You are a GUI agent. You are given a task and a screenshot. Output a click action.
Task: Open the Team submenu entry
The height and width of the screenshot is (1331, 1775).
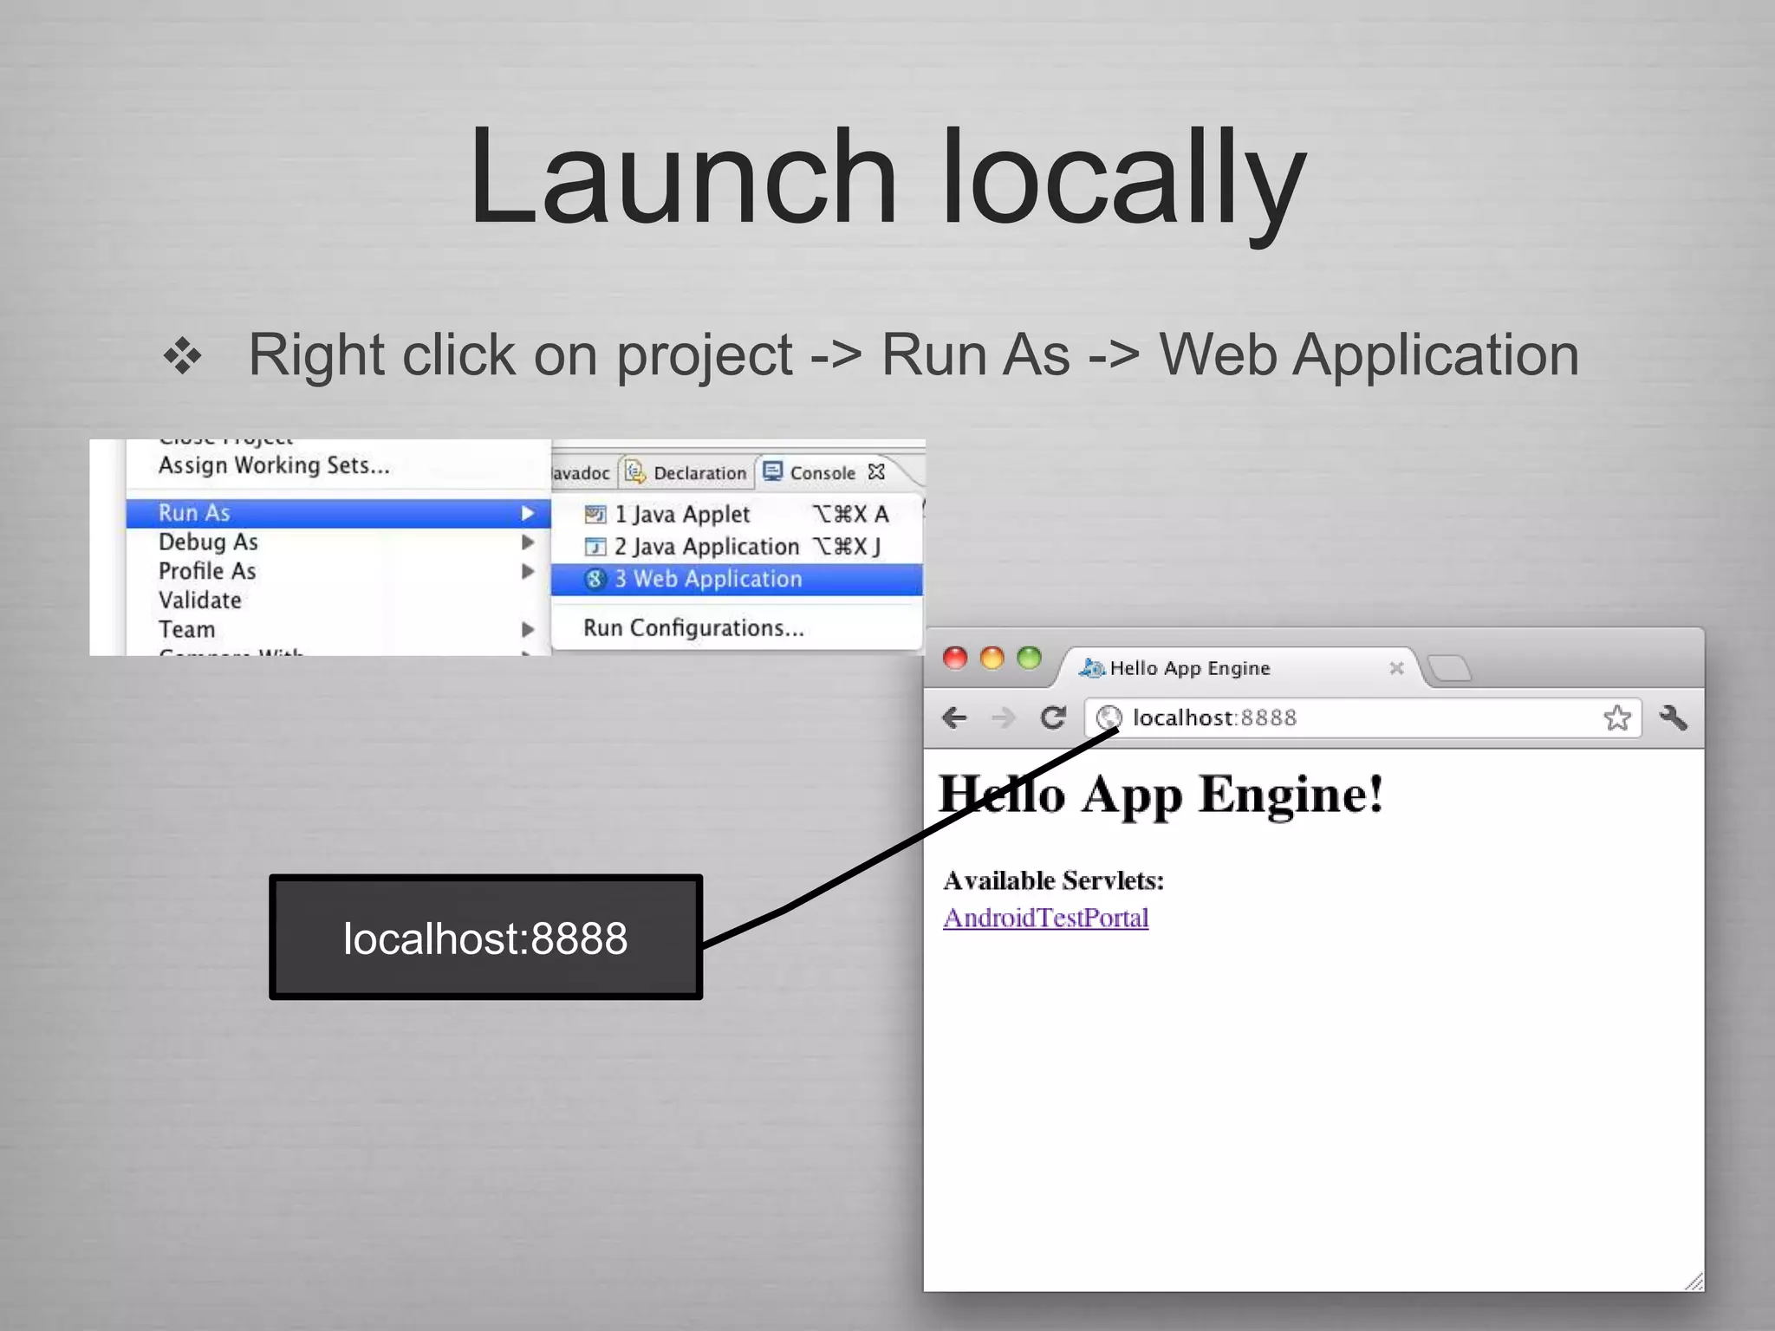point(338,629)
